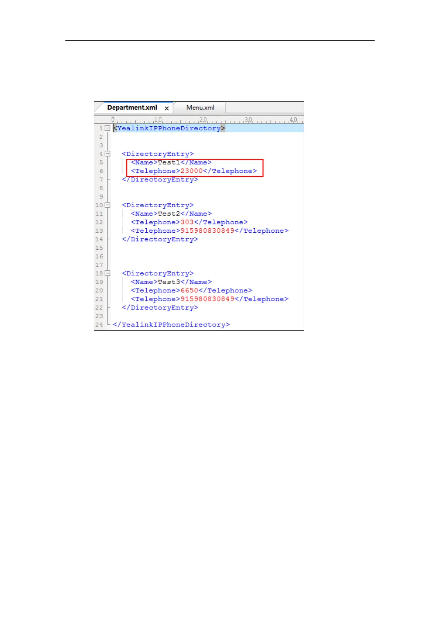The width and height of the screenshot is (440, 622).
Task: Click the closing /YealinkIPPhoneDirectory tag
Action: 171,325
